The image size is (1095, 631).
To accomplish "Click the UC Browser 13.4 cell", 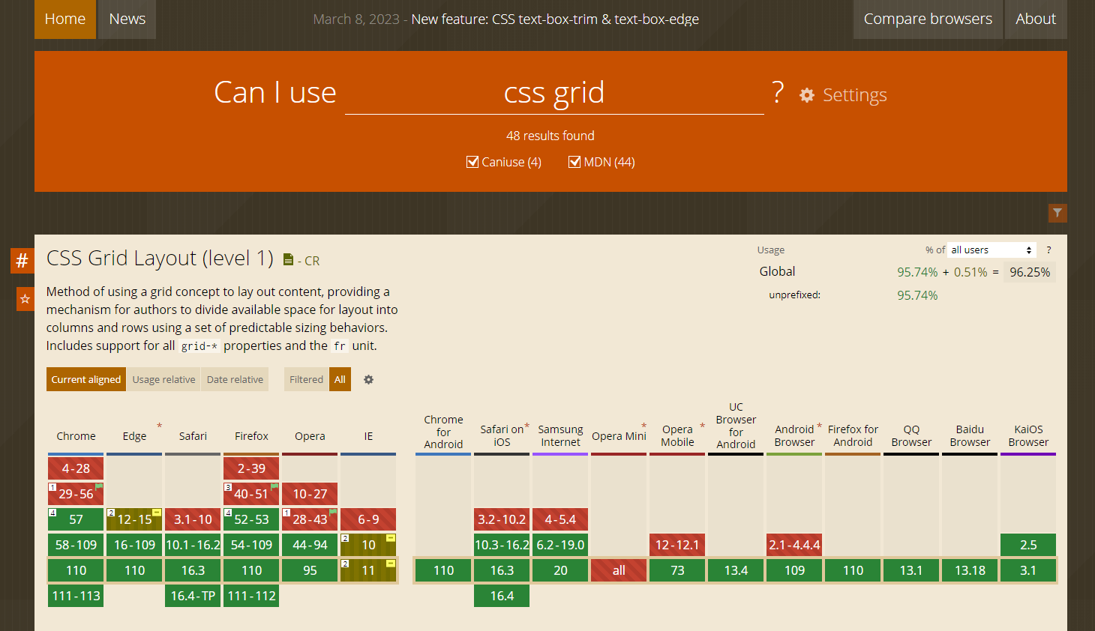I will point(736,570).
